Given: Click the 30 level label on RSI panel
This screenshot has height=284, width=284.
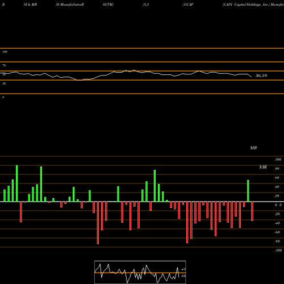Looking at the screenshot, I should pos(4,83).
